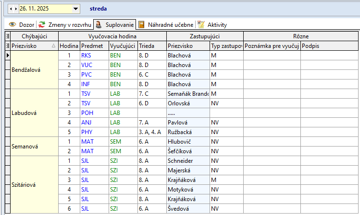This screenshot has height=215, width=360.
Task: Open the date picker dropdown
Action: pyautogui.click(x=75, y=9)
